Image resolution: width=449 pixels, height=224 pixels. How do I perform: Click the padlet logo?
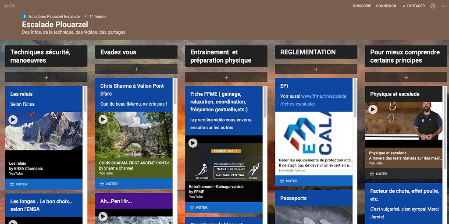coord(10,6)
